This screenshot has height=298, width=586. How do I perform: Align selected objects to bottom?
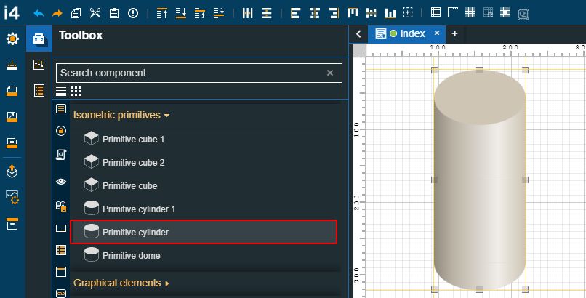pyautogui.click(x=390, y=13)
